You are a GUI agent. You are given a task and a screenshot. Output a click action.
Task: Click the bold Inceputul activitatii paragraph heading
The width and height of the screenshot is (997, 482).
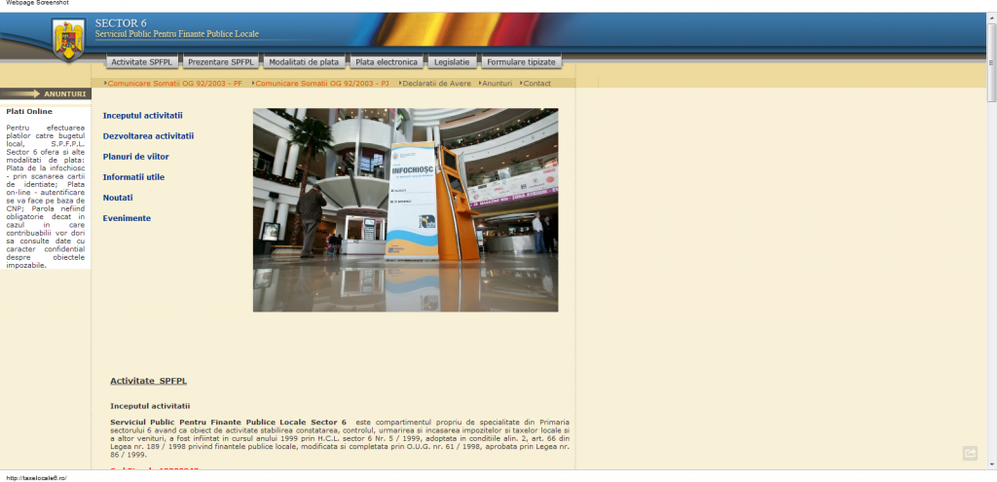(x=150, y=406)
